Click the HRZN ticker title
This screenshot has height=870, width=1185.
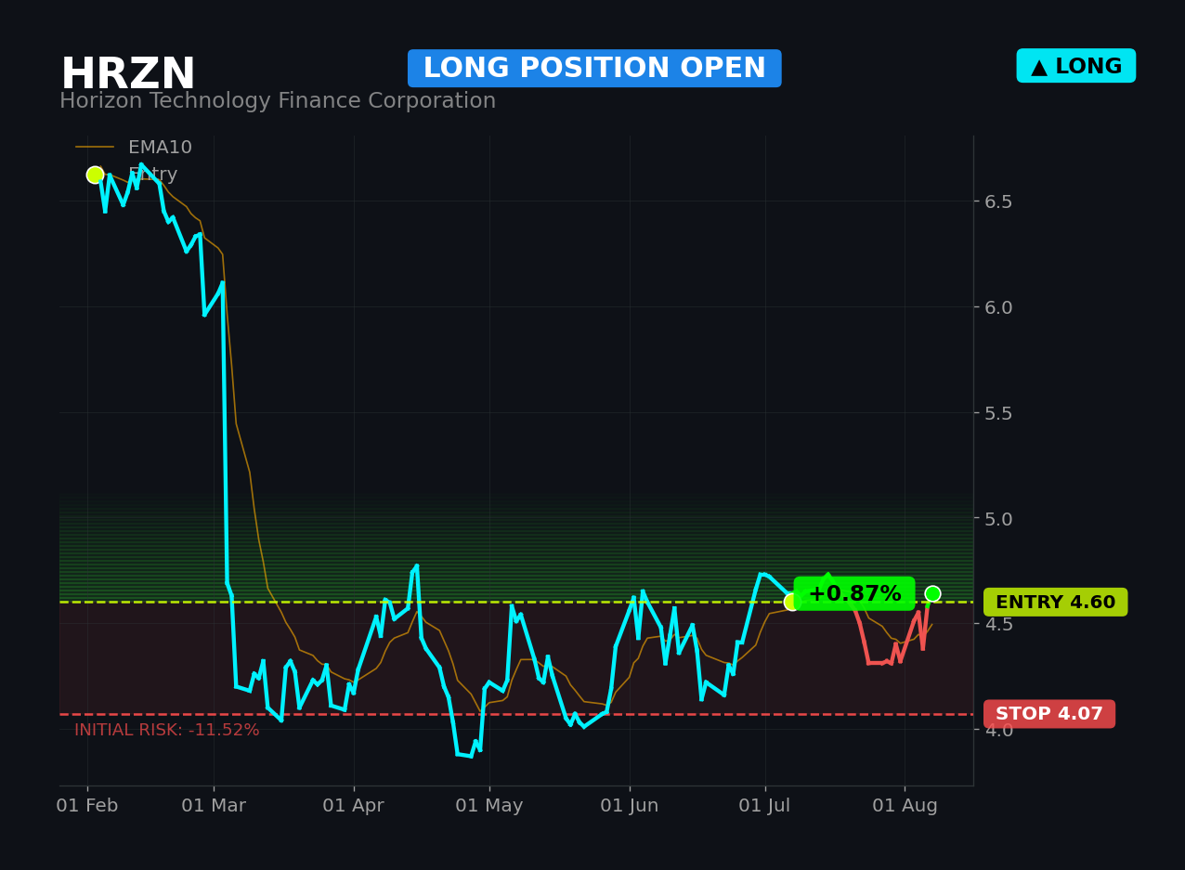click(x=128, y=75)
